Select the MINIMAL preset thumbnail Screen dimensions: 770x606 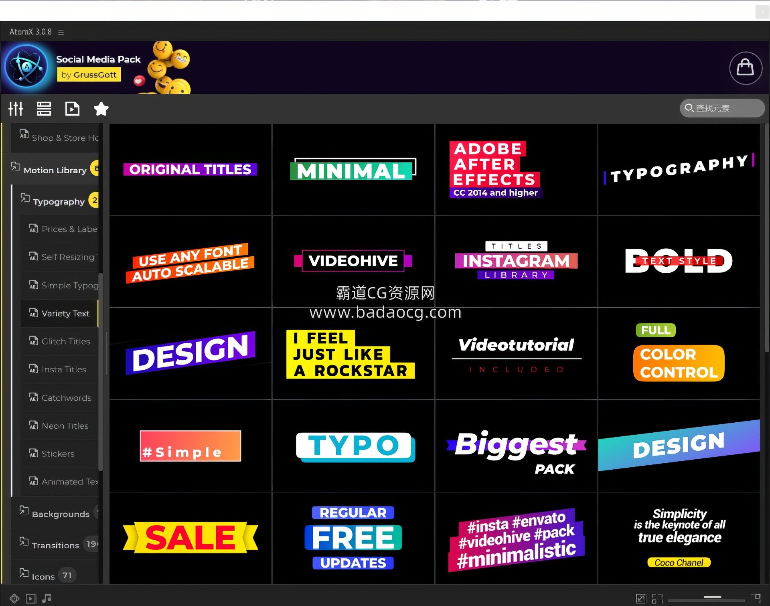(x=353, y=169)
